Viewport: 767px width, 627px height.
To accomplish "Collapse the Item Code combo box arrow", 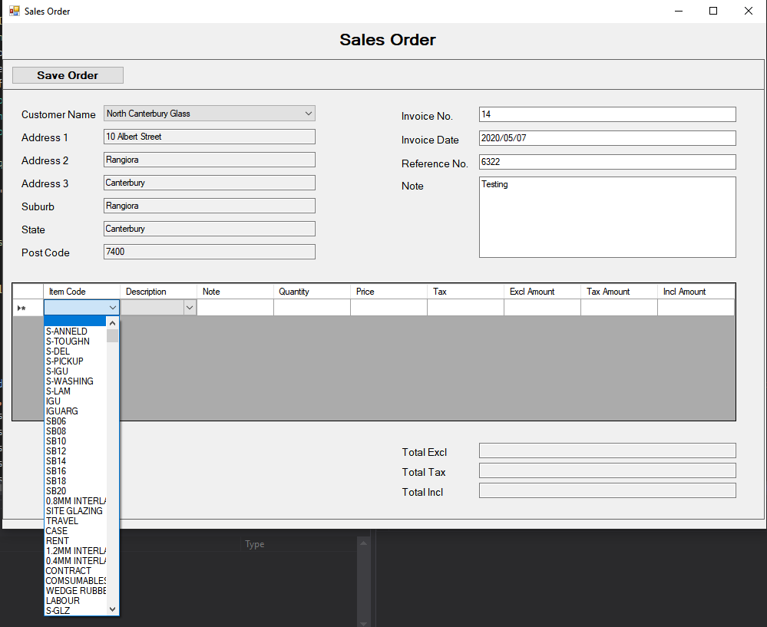I will (x=113, y=308).
